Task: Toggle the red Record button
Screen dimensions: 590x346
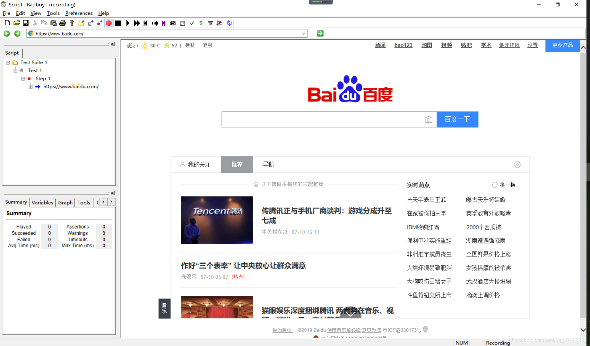Action: point(109,23)
